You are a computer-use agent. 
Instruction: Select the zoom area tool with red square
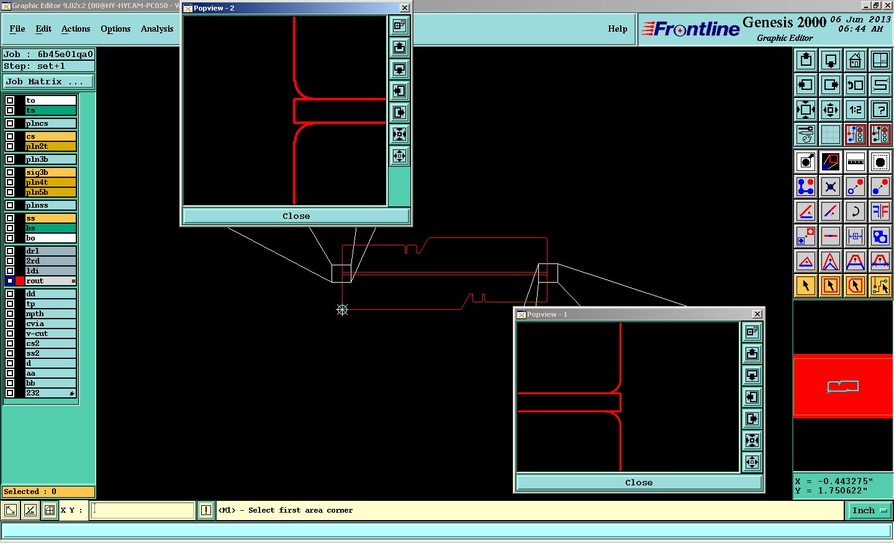coord(831,162)
